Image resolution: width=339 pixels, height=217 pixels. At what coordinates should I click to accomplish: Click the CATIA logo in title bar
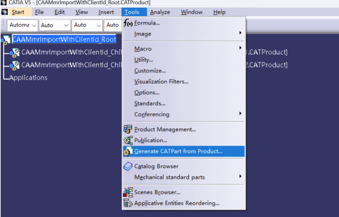click(x=4, y=3)
